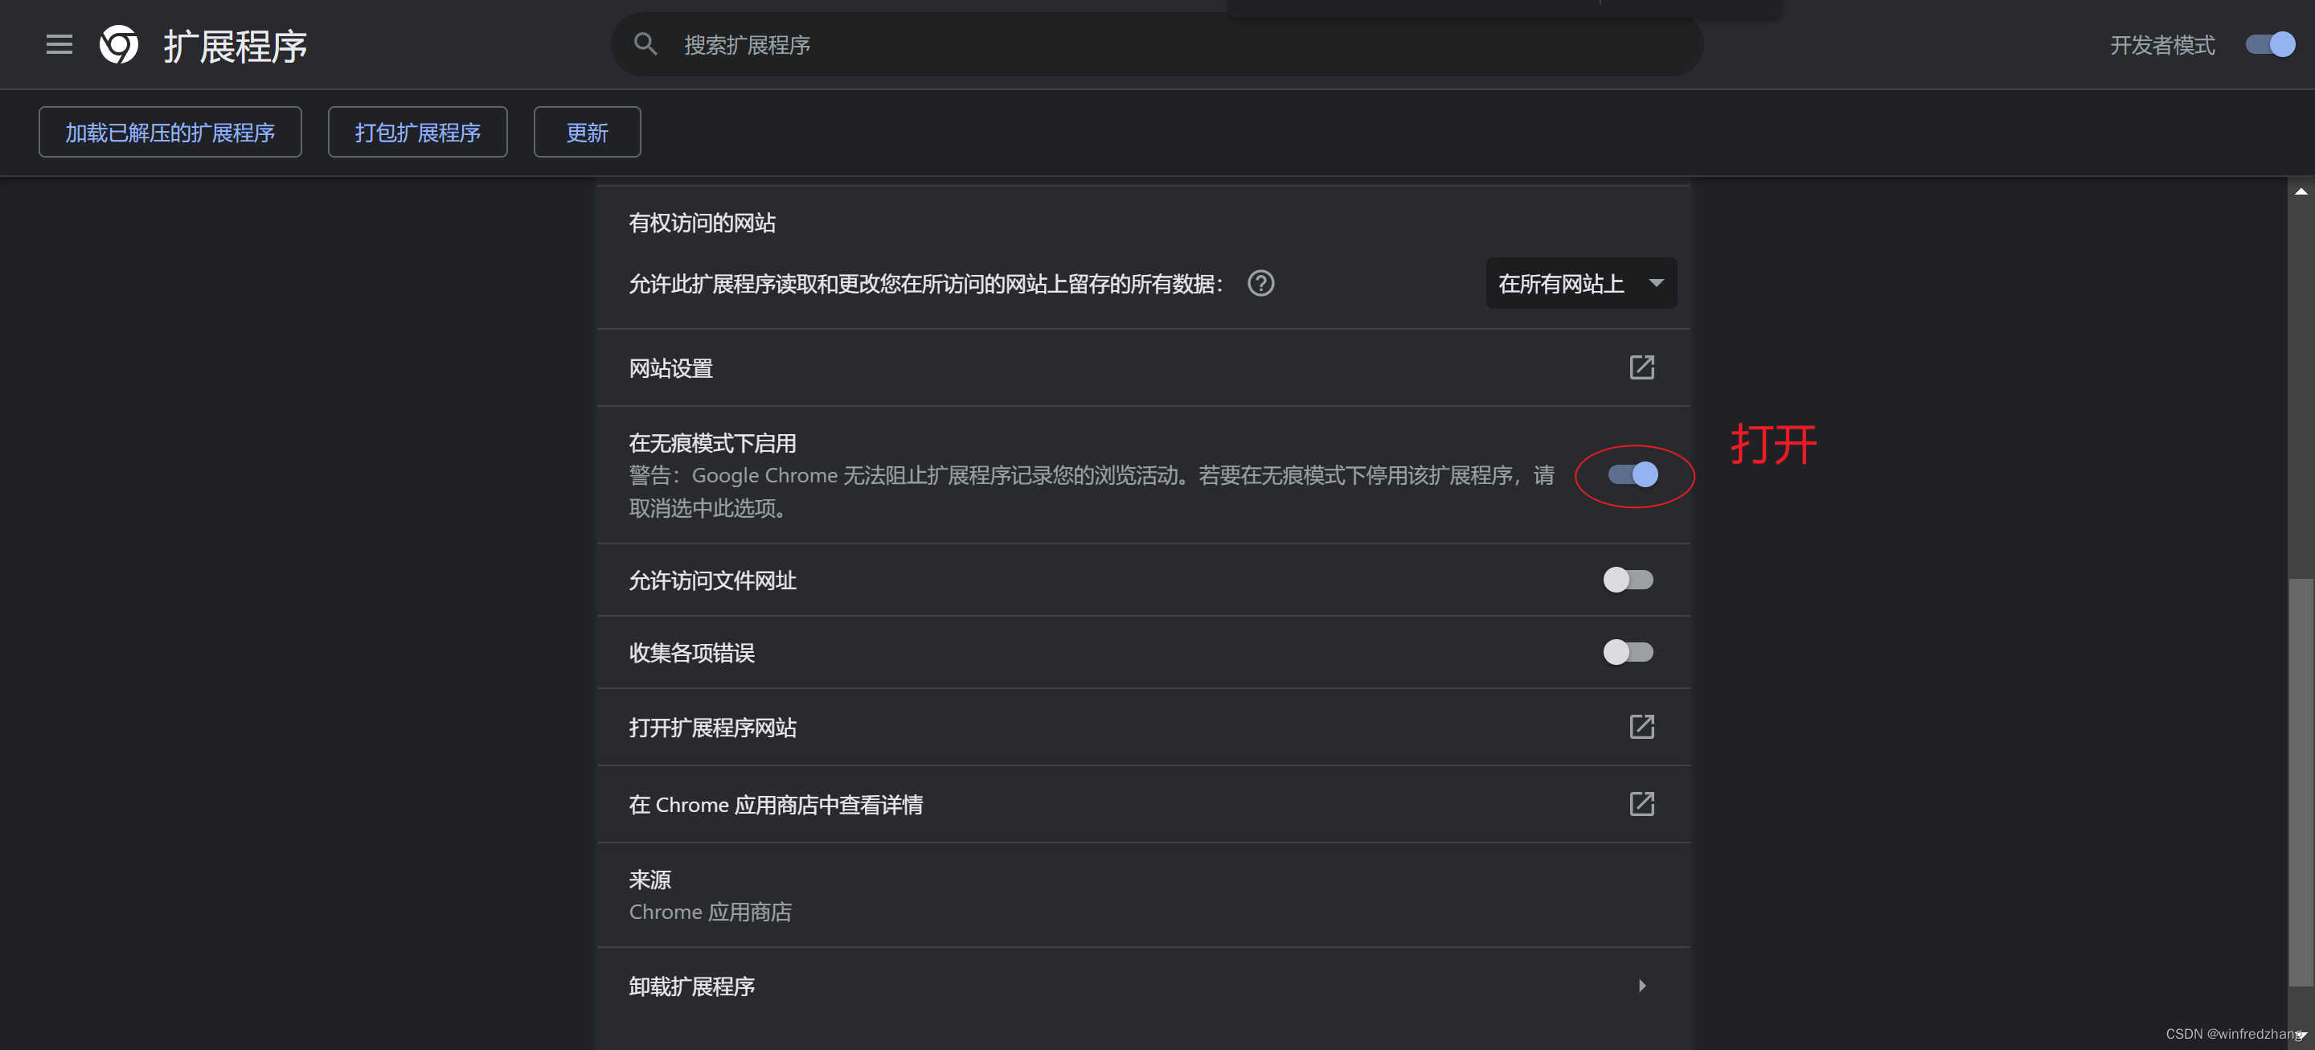The image size is (2315, 1050).
Task: Click 打包扩展程序 button
Action: coord(417,132)
